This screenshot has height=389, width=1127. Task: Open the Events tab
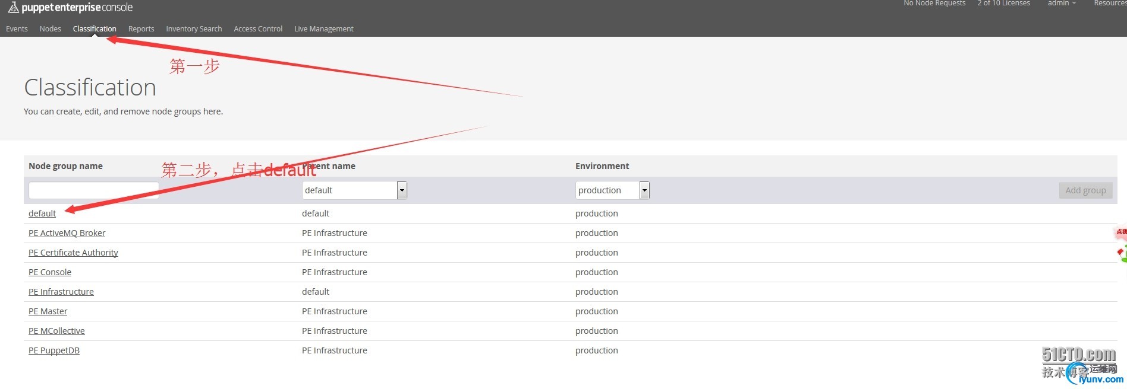(x=17, y=28)
